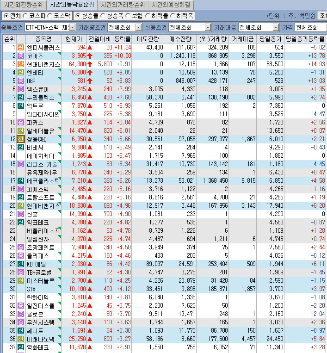Switch to 시간외잔량순위 tab

coord(24,5)
